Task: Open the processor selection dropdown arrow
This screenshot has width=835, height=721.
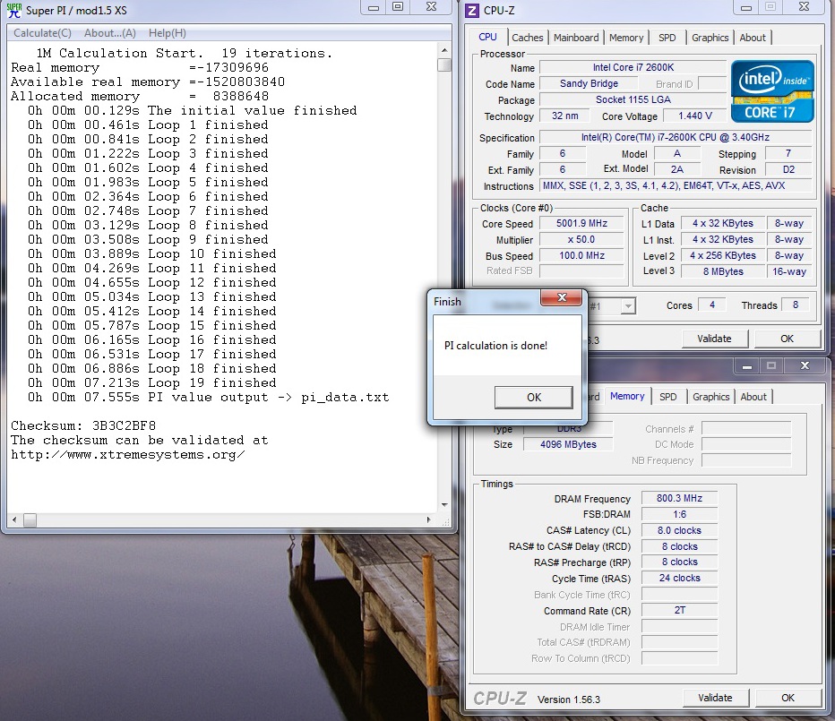Action: tap(628, 306)
